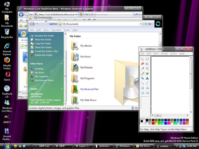199x149 pixels.
Task: Pick the Polygon tool in Paint
Action: [147, 88]
